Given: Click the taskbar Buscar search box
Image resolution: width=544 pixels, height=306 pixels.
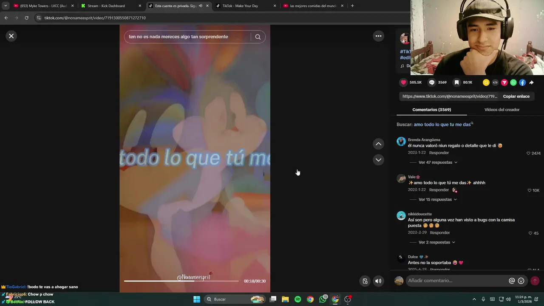Looking at the screenshot, I should coord(235,299).
